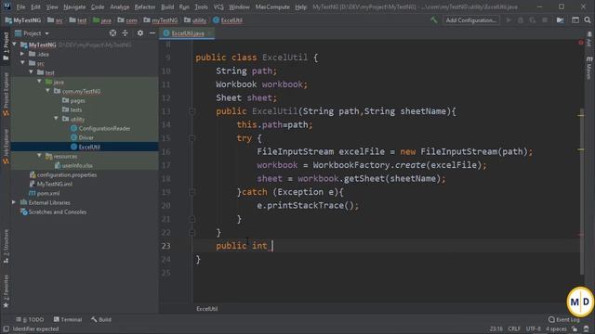
Task: Toggle the Structure tool window
Action: [6, 246]
